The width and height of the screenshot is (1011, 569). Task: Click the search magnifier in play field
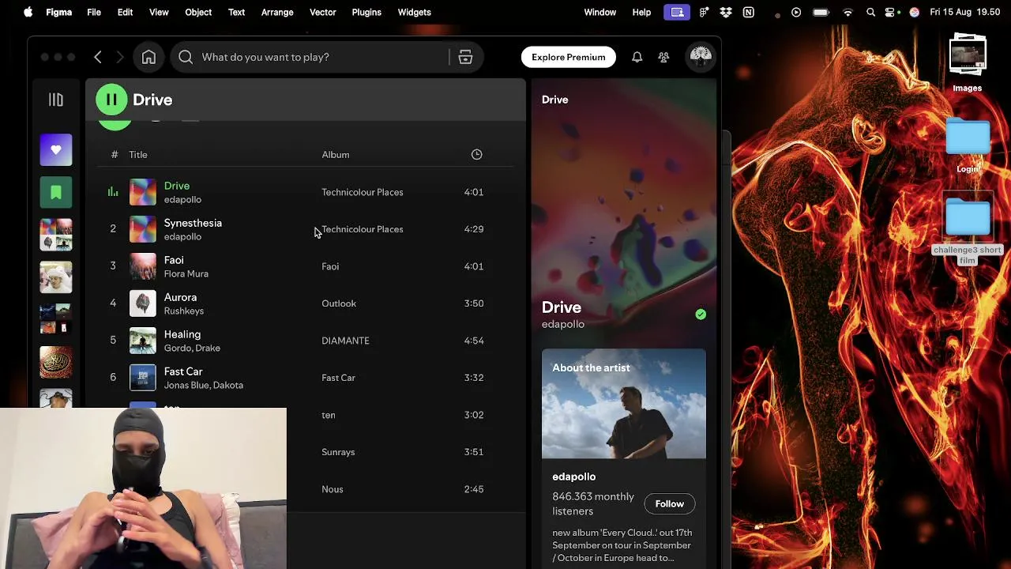[186, 57]
